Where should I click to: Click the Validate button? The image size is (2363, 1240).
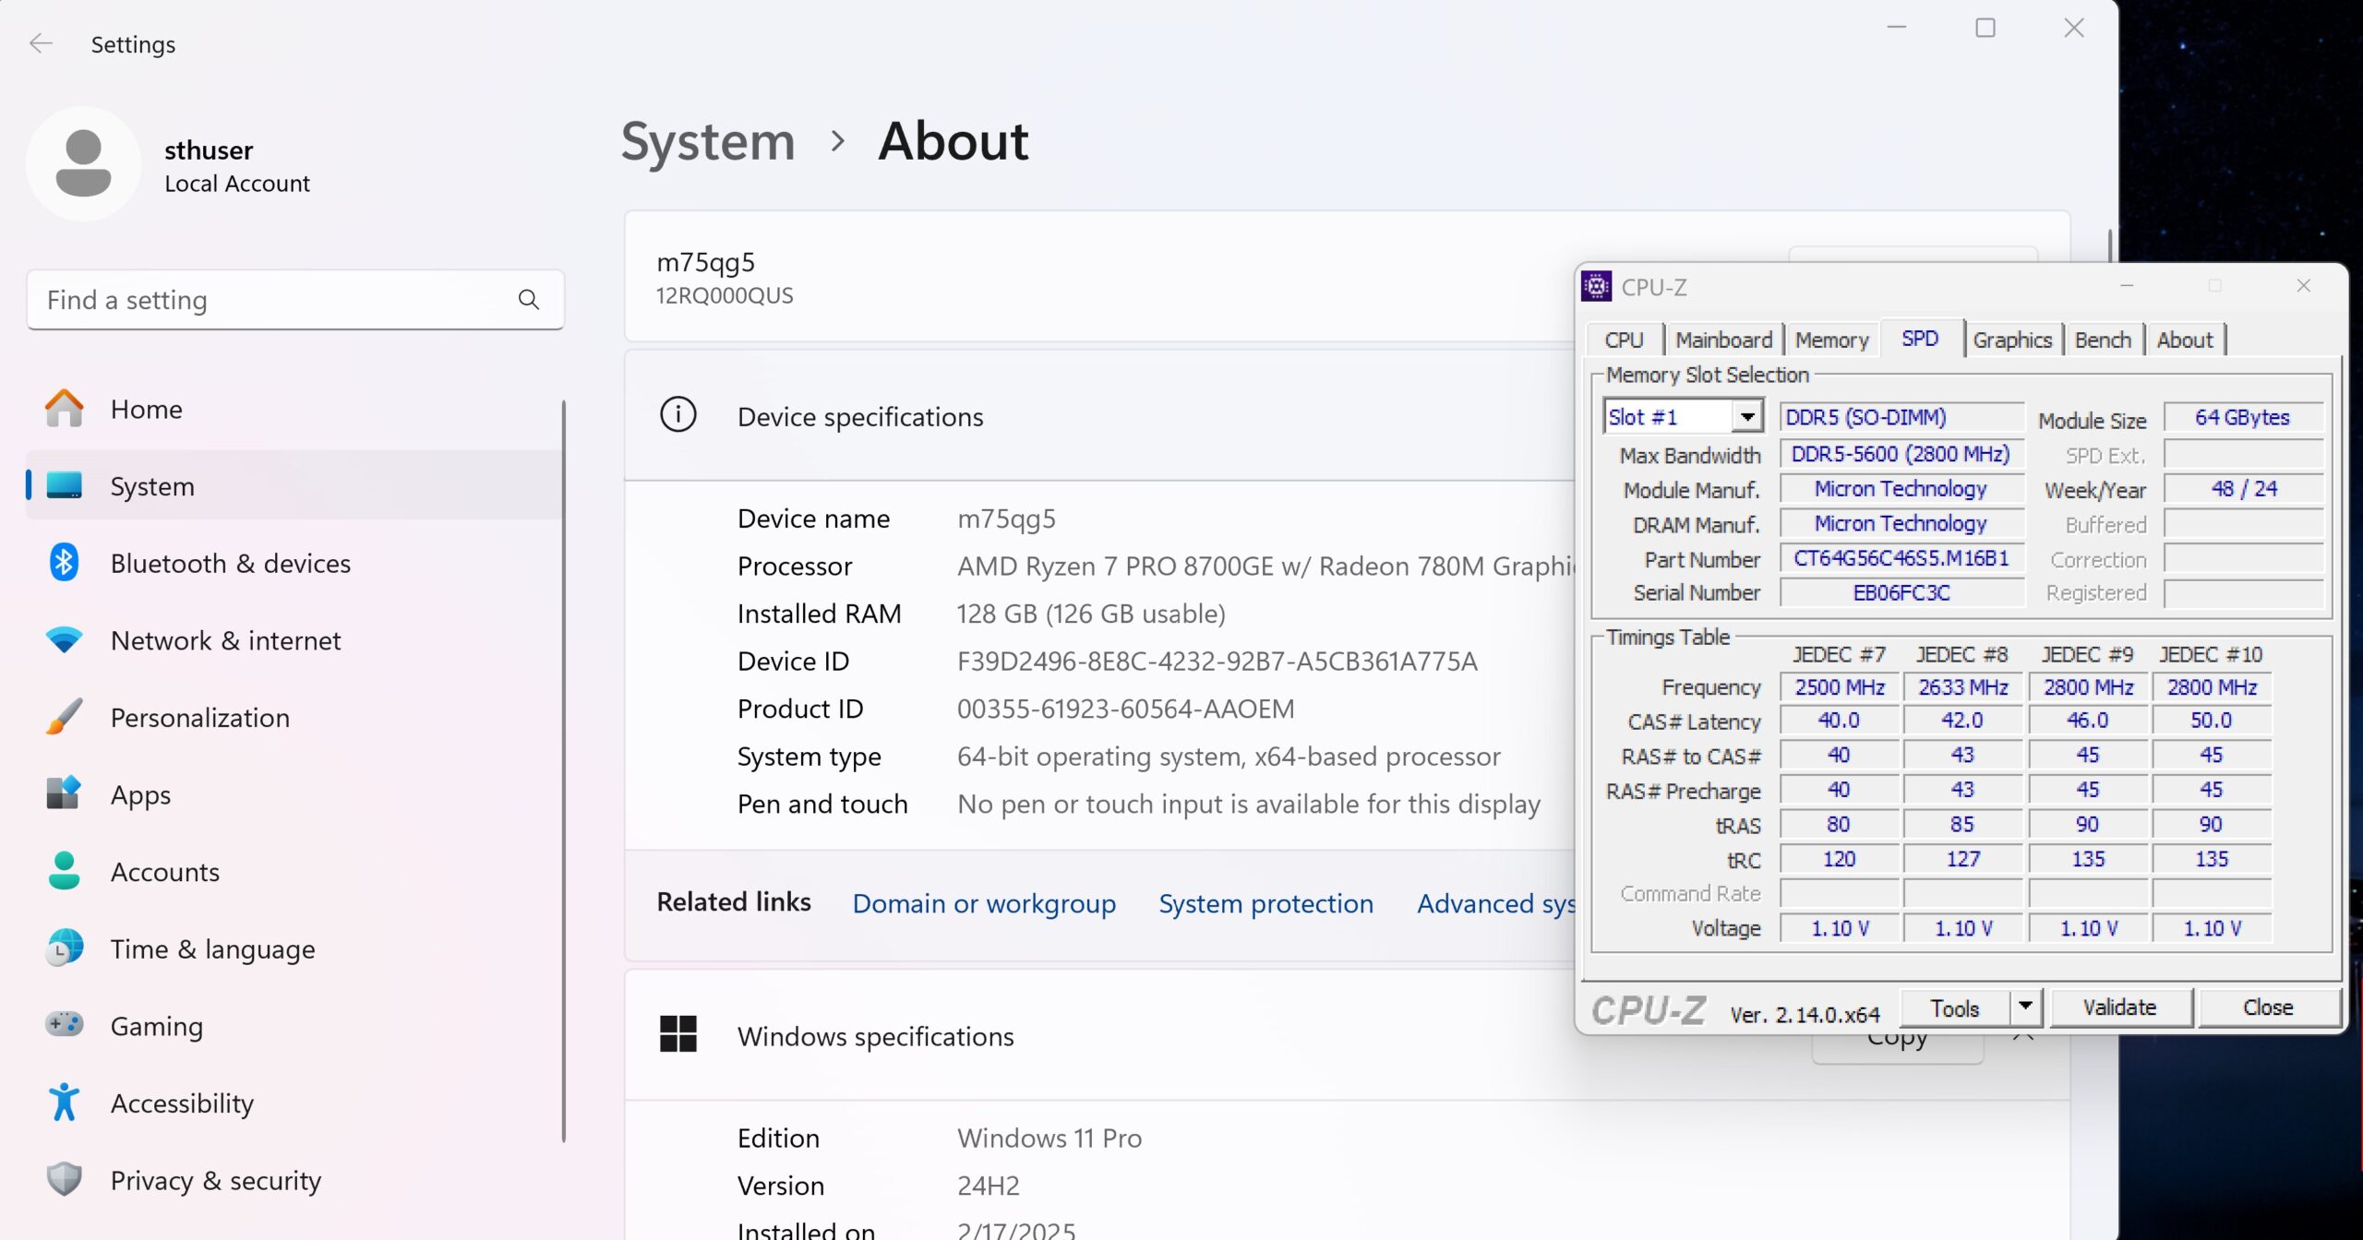coord(2119,1008)
